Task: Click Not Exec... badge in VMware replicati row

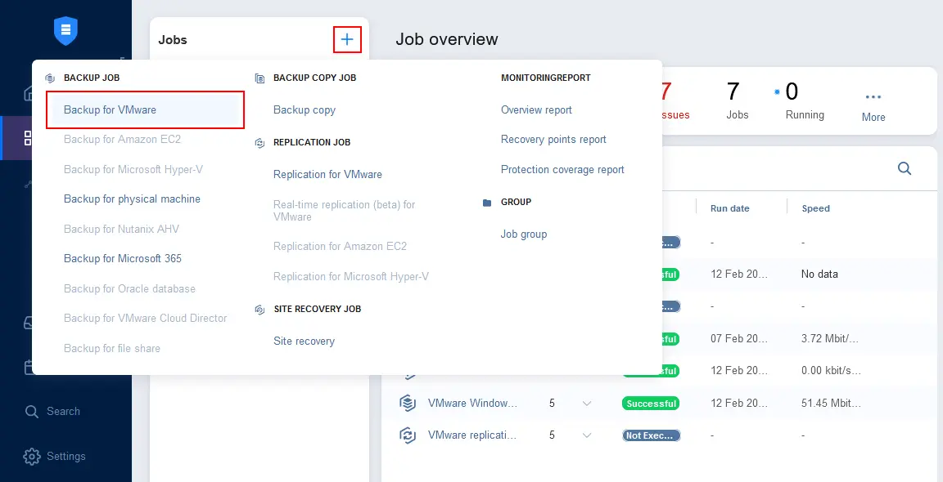Action: pyautogui.click(x=652, y=435)
